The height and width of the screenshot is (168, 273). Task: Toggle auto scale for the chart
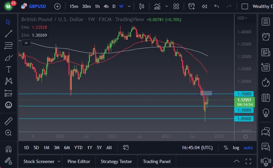point(248,148)
